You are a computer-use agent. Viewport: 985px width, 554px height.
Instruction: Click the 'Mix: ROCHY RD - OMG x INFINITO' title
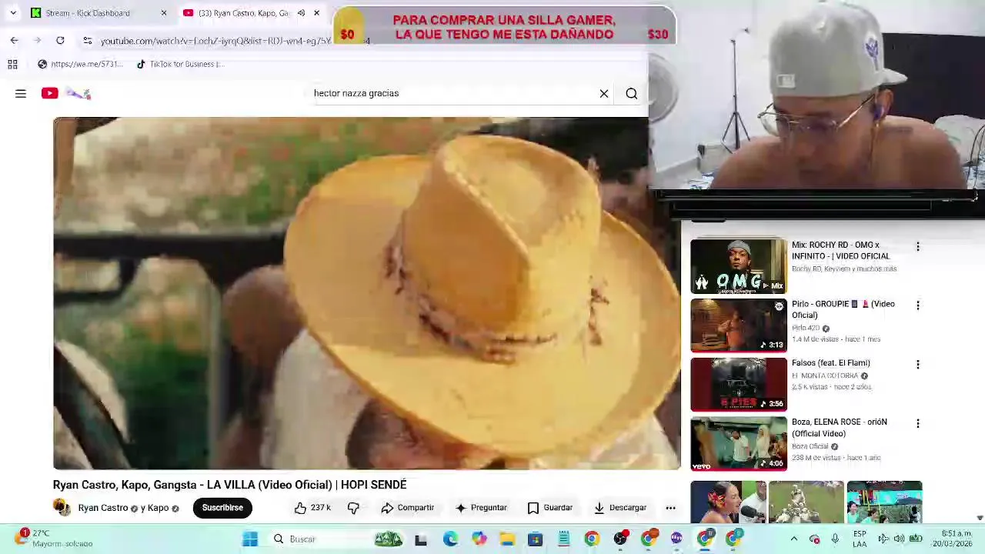841,250
